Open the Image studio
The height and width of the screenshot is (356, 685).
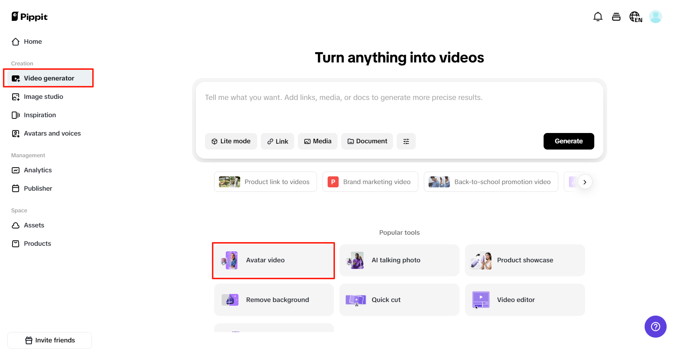[x=43, y=97]
